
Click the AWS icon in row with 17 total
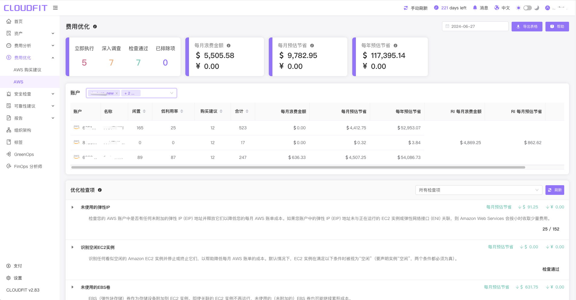pyautogui.click(x=76, y=142)
